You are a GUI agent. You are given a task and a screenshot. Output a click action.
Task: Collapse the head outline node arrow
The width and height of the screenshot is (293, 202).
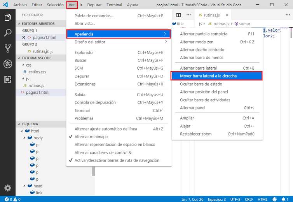[24, 186]
